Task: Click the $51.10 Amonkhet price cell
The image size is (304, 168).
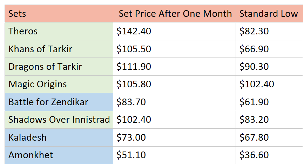Action: coord(174,155)
